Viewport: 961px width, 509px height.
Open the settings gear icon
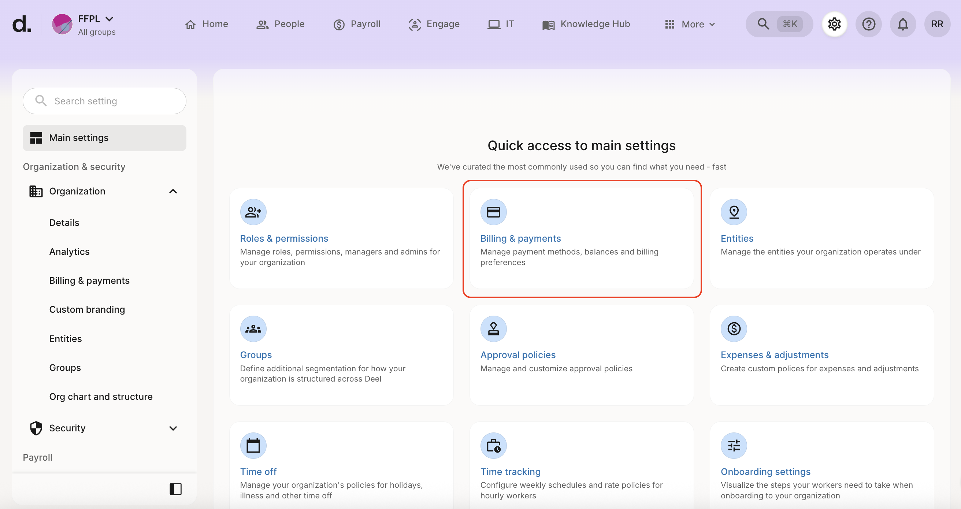[x=834, y=24]
